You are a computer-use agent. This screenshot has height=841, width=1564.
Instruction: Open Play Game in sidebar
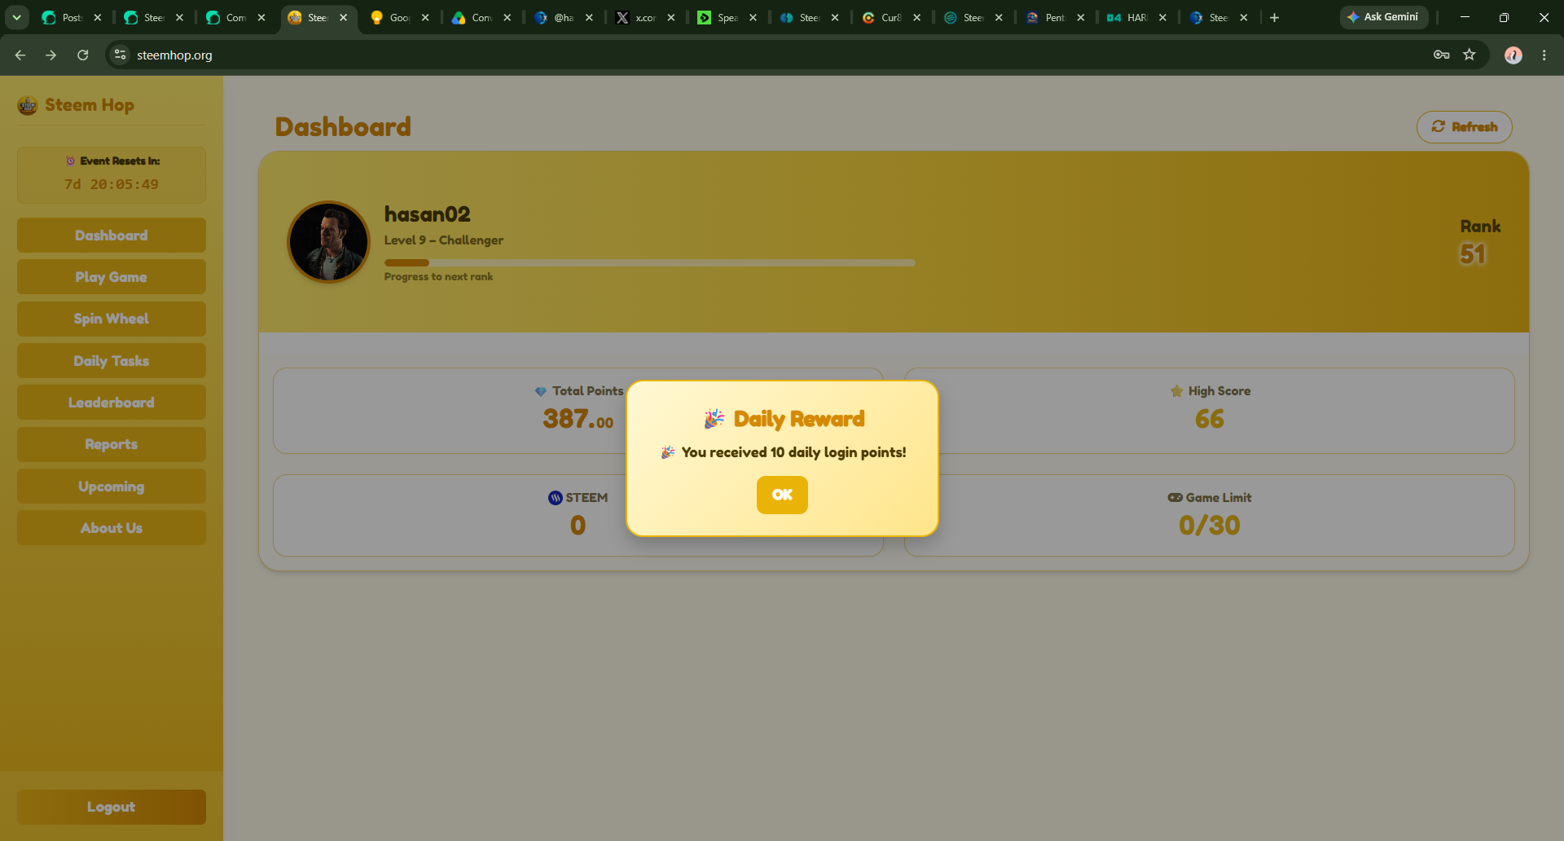click(112, 277)
